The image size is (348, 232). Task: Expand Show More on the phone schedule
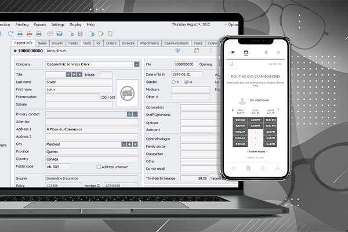[x=257, y=151]
